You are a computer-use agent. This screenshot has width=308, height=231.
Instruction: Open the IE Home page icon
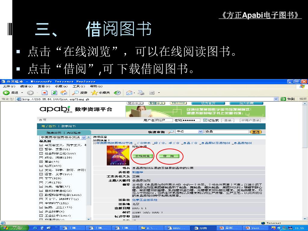63,93
